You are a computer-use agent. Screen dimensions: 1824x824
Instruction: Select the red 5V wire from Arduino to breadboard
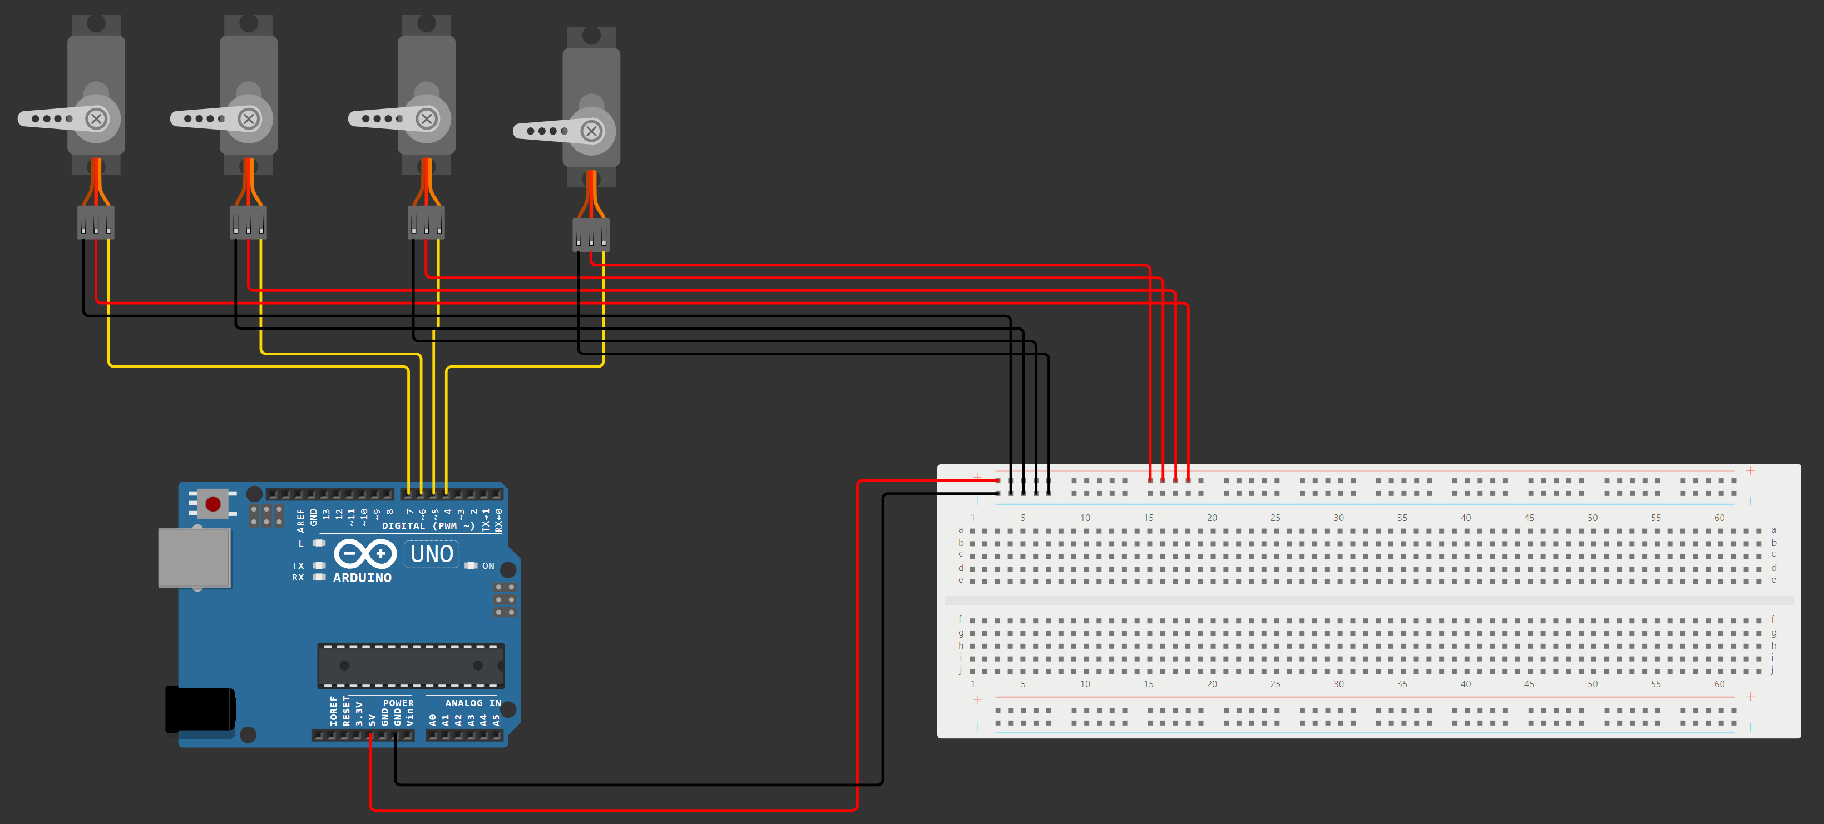857,644
